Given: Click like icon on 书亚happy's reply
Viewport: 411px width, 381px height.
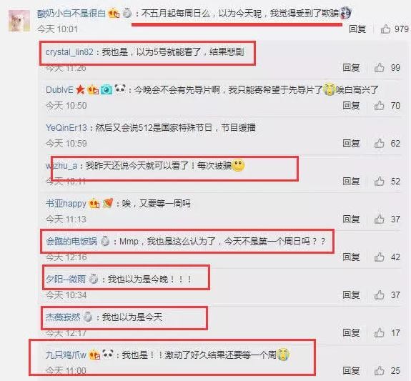Looking at the screenshot, I should pos(380,219).
